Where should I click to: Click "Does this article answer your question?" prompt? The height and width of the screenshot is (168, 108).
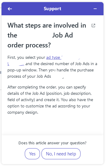53,143
